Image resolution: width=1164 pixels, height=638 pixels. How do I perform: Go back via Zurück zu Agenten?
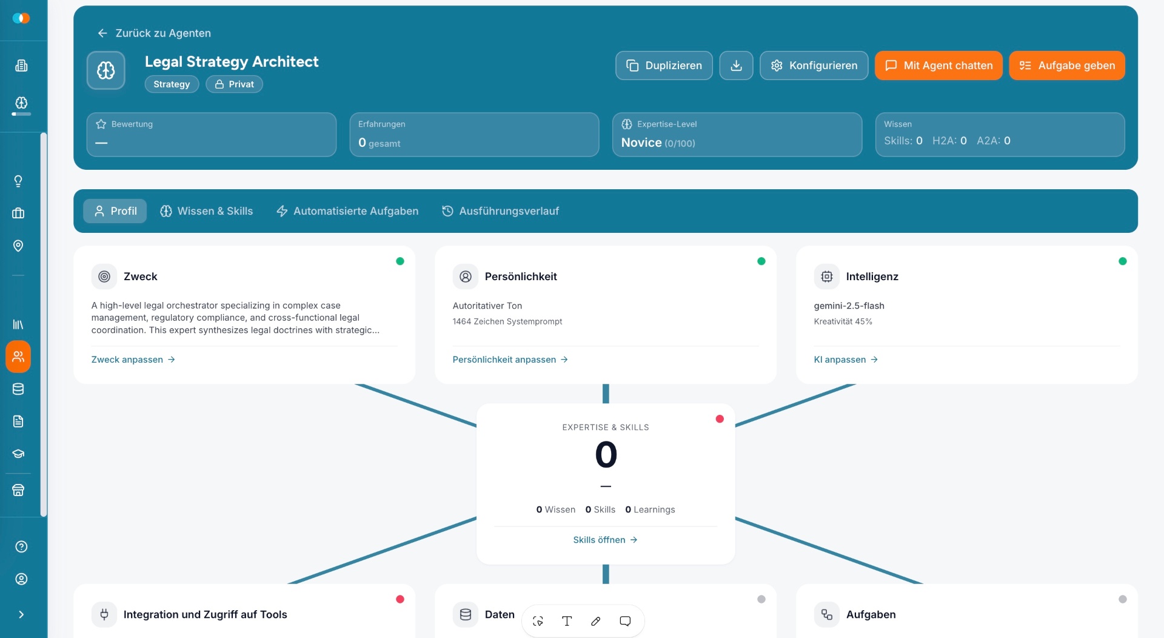[154, 33]
